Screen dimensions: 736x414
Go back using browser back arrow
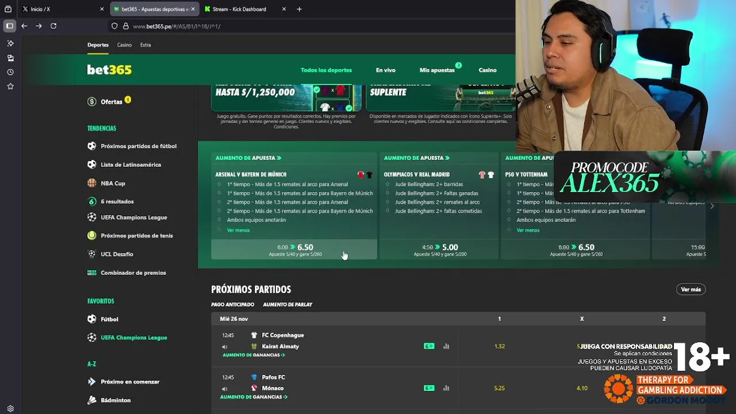[24, 26]
